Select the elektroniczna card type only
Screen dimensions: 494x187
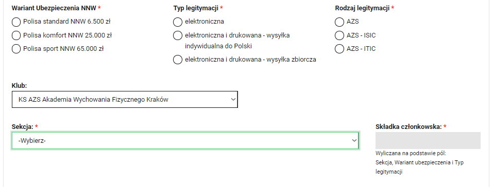178,22
